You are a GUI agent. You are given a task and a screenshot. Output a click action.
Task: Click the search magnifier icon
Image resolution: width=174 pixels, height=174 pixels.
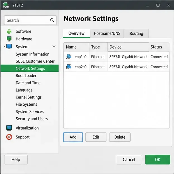52,20
